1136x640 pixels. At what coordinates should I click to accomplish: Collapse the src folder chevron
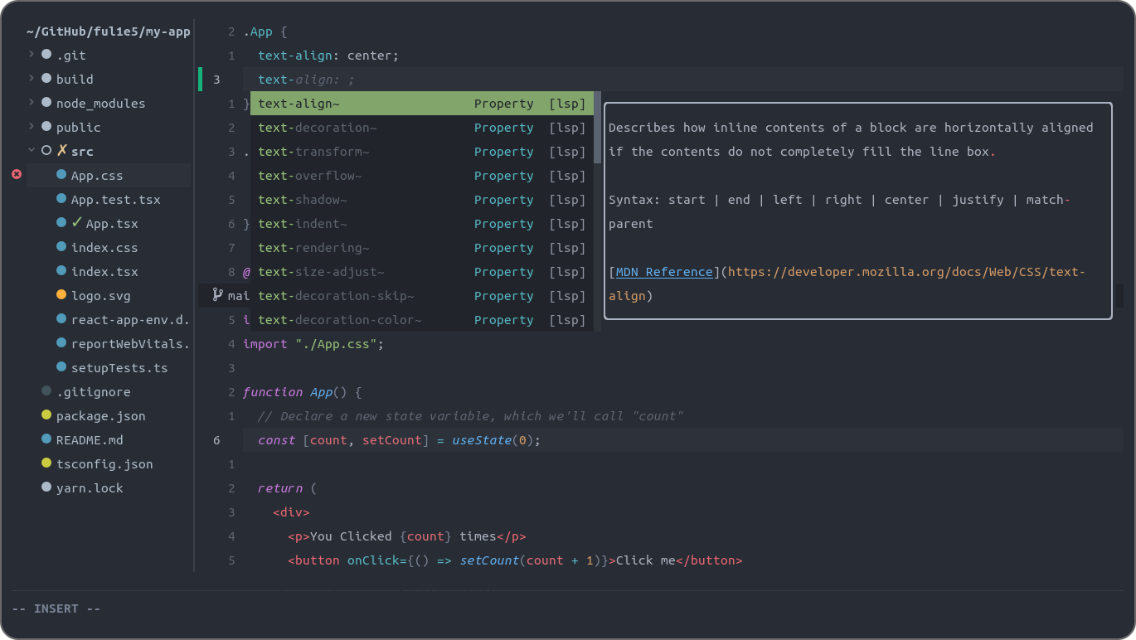click(32, 151)
